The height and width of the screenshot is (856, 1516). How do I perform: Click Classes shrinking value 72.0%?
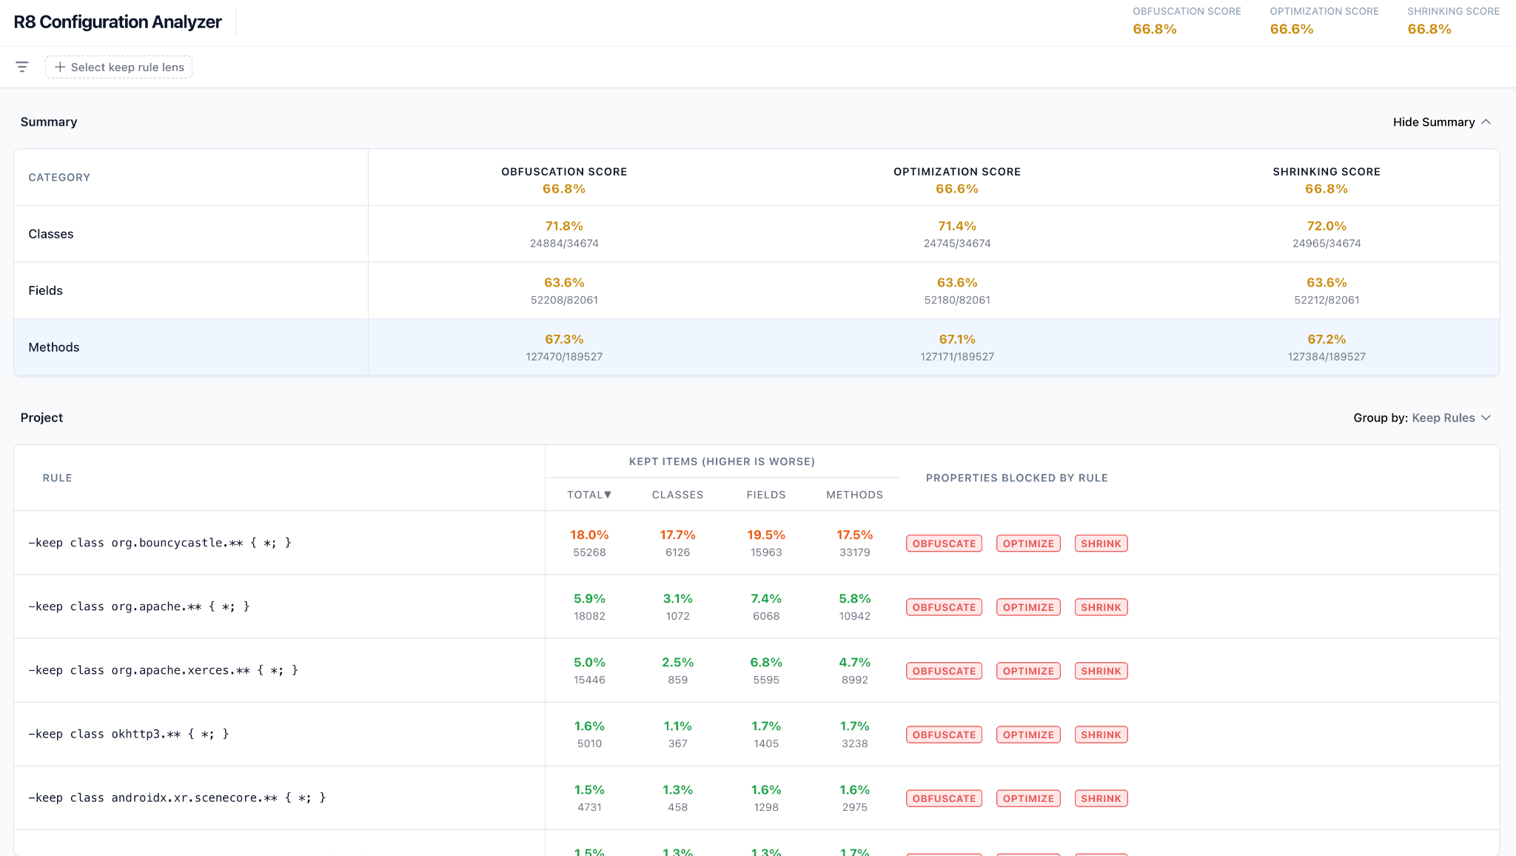[1326, 226]
